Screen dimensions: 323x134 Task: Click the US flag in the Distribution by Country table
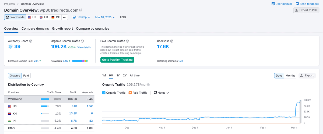click(x=10, y=106)
